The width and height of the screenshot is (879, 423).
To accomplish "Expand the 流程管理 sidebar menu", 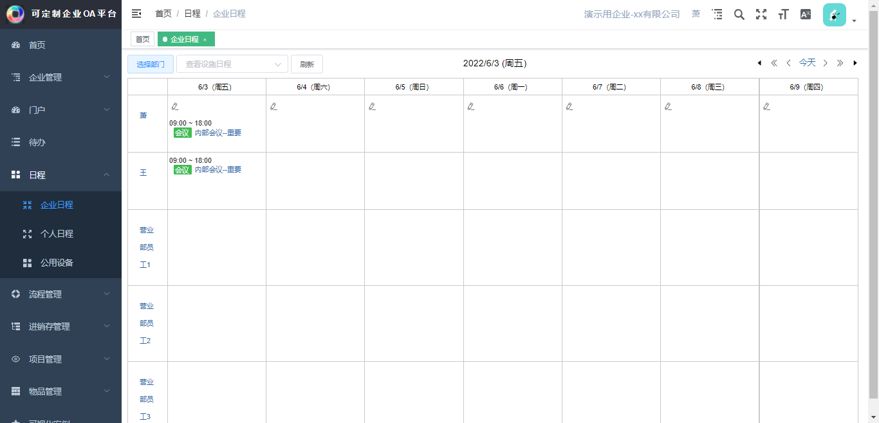I will pos(60,294).
